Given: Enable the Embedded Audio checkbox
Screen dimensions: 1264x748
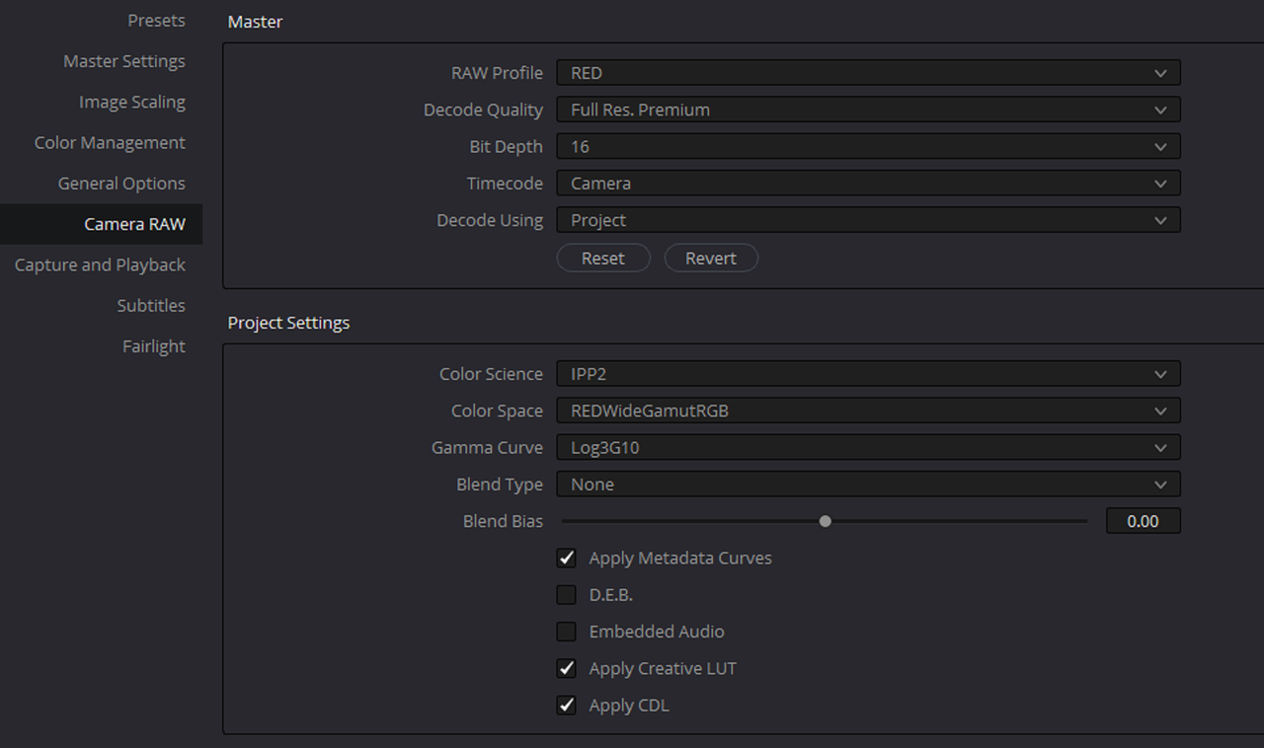Looking at the screenshot, I should coord(566,632).
